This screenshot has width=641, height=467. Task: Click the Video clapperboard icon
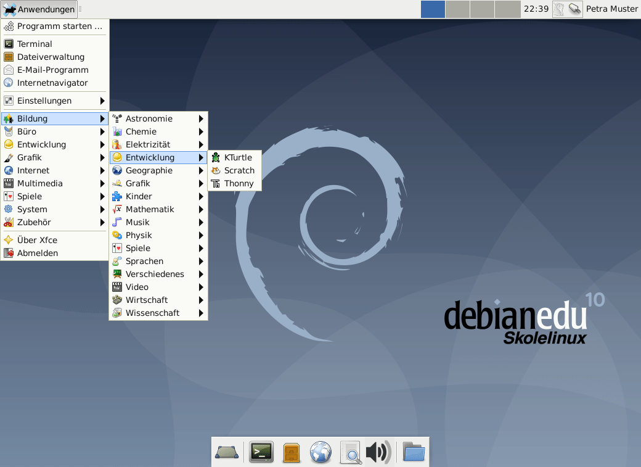(117, 287)
